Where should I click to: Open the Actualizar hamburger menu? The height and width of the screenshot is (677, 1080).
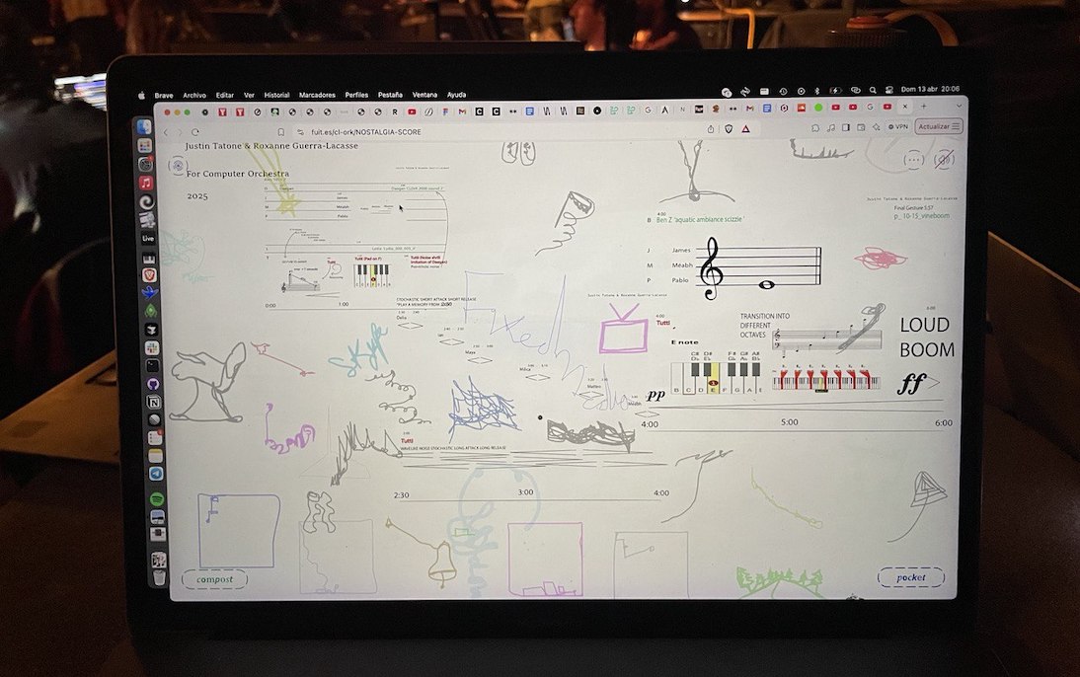(956, 126)
